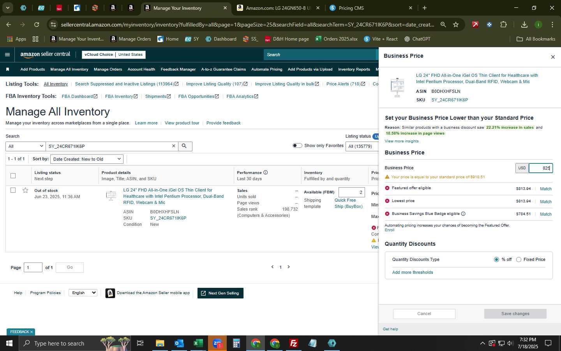This screenshot has height=351, width=561.
Task: Open the Seller Central hamburger menu
Action: pos(7,55)
